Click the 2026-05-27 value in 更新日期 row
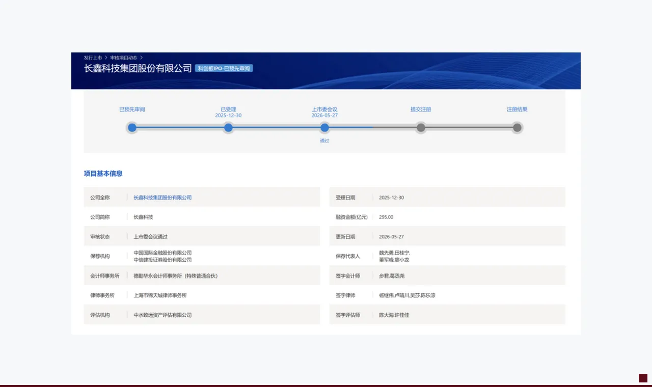The height and width of the screenshot is (387, 652). pos(391,237)
